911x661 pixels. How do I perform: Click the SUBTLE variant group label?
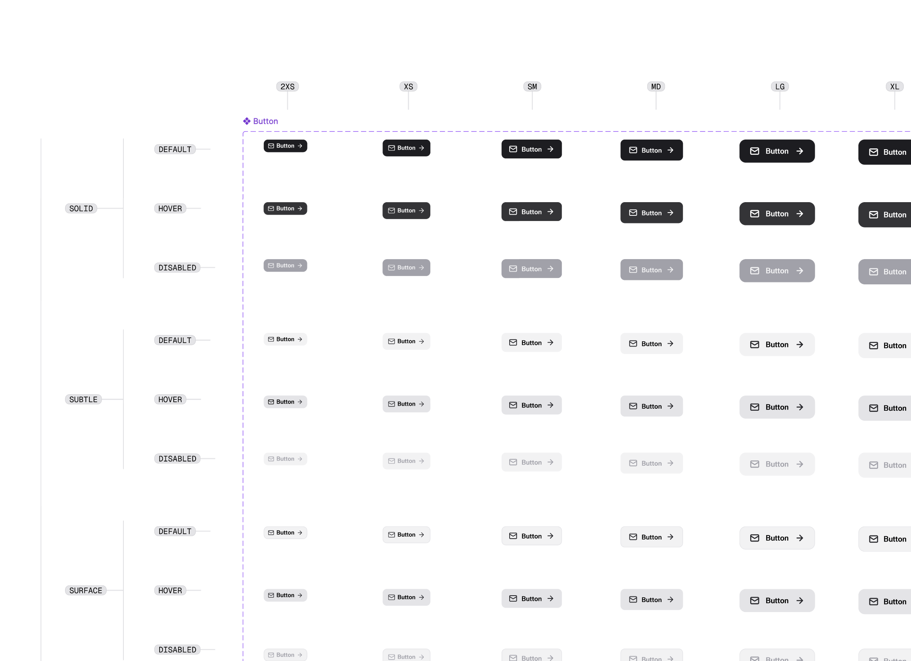click(x=83, y=399)
